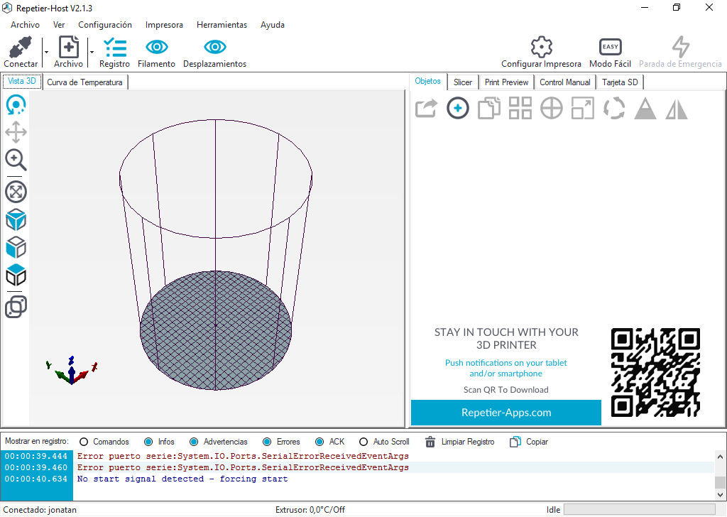Viewport: 727px width, 517px height.
Task: Click the Conectar plug icon
Action: [x=21, y=48]
